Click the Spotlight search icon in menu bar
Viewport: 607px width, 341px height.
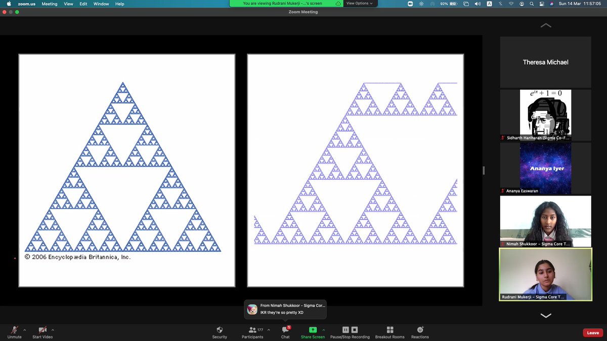[532, 4]
